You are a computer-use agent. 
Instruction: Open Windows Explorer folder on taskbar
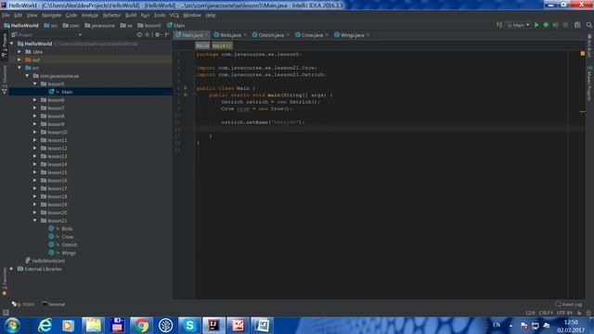click(x=93, y=326)
